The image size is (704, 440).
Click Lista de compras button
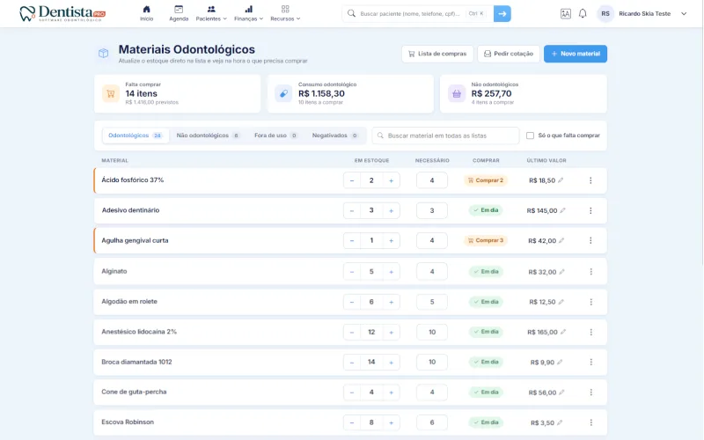click(x=437, y=54)
